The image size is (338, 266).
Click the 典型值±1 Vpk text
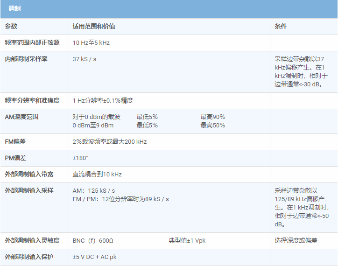click(x=187, y=241)
